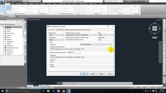
Task: Click the command line close X icon
Action: (x=59, y=83)
